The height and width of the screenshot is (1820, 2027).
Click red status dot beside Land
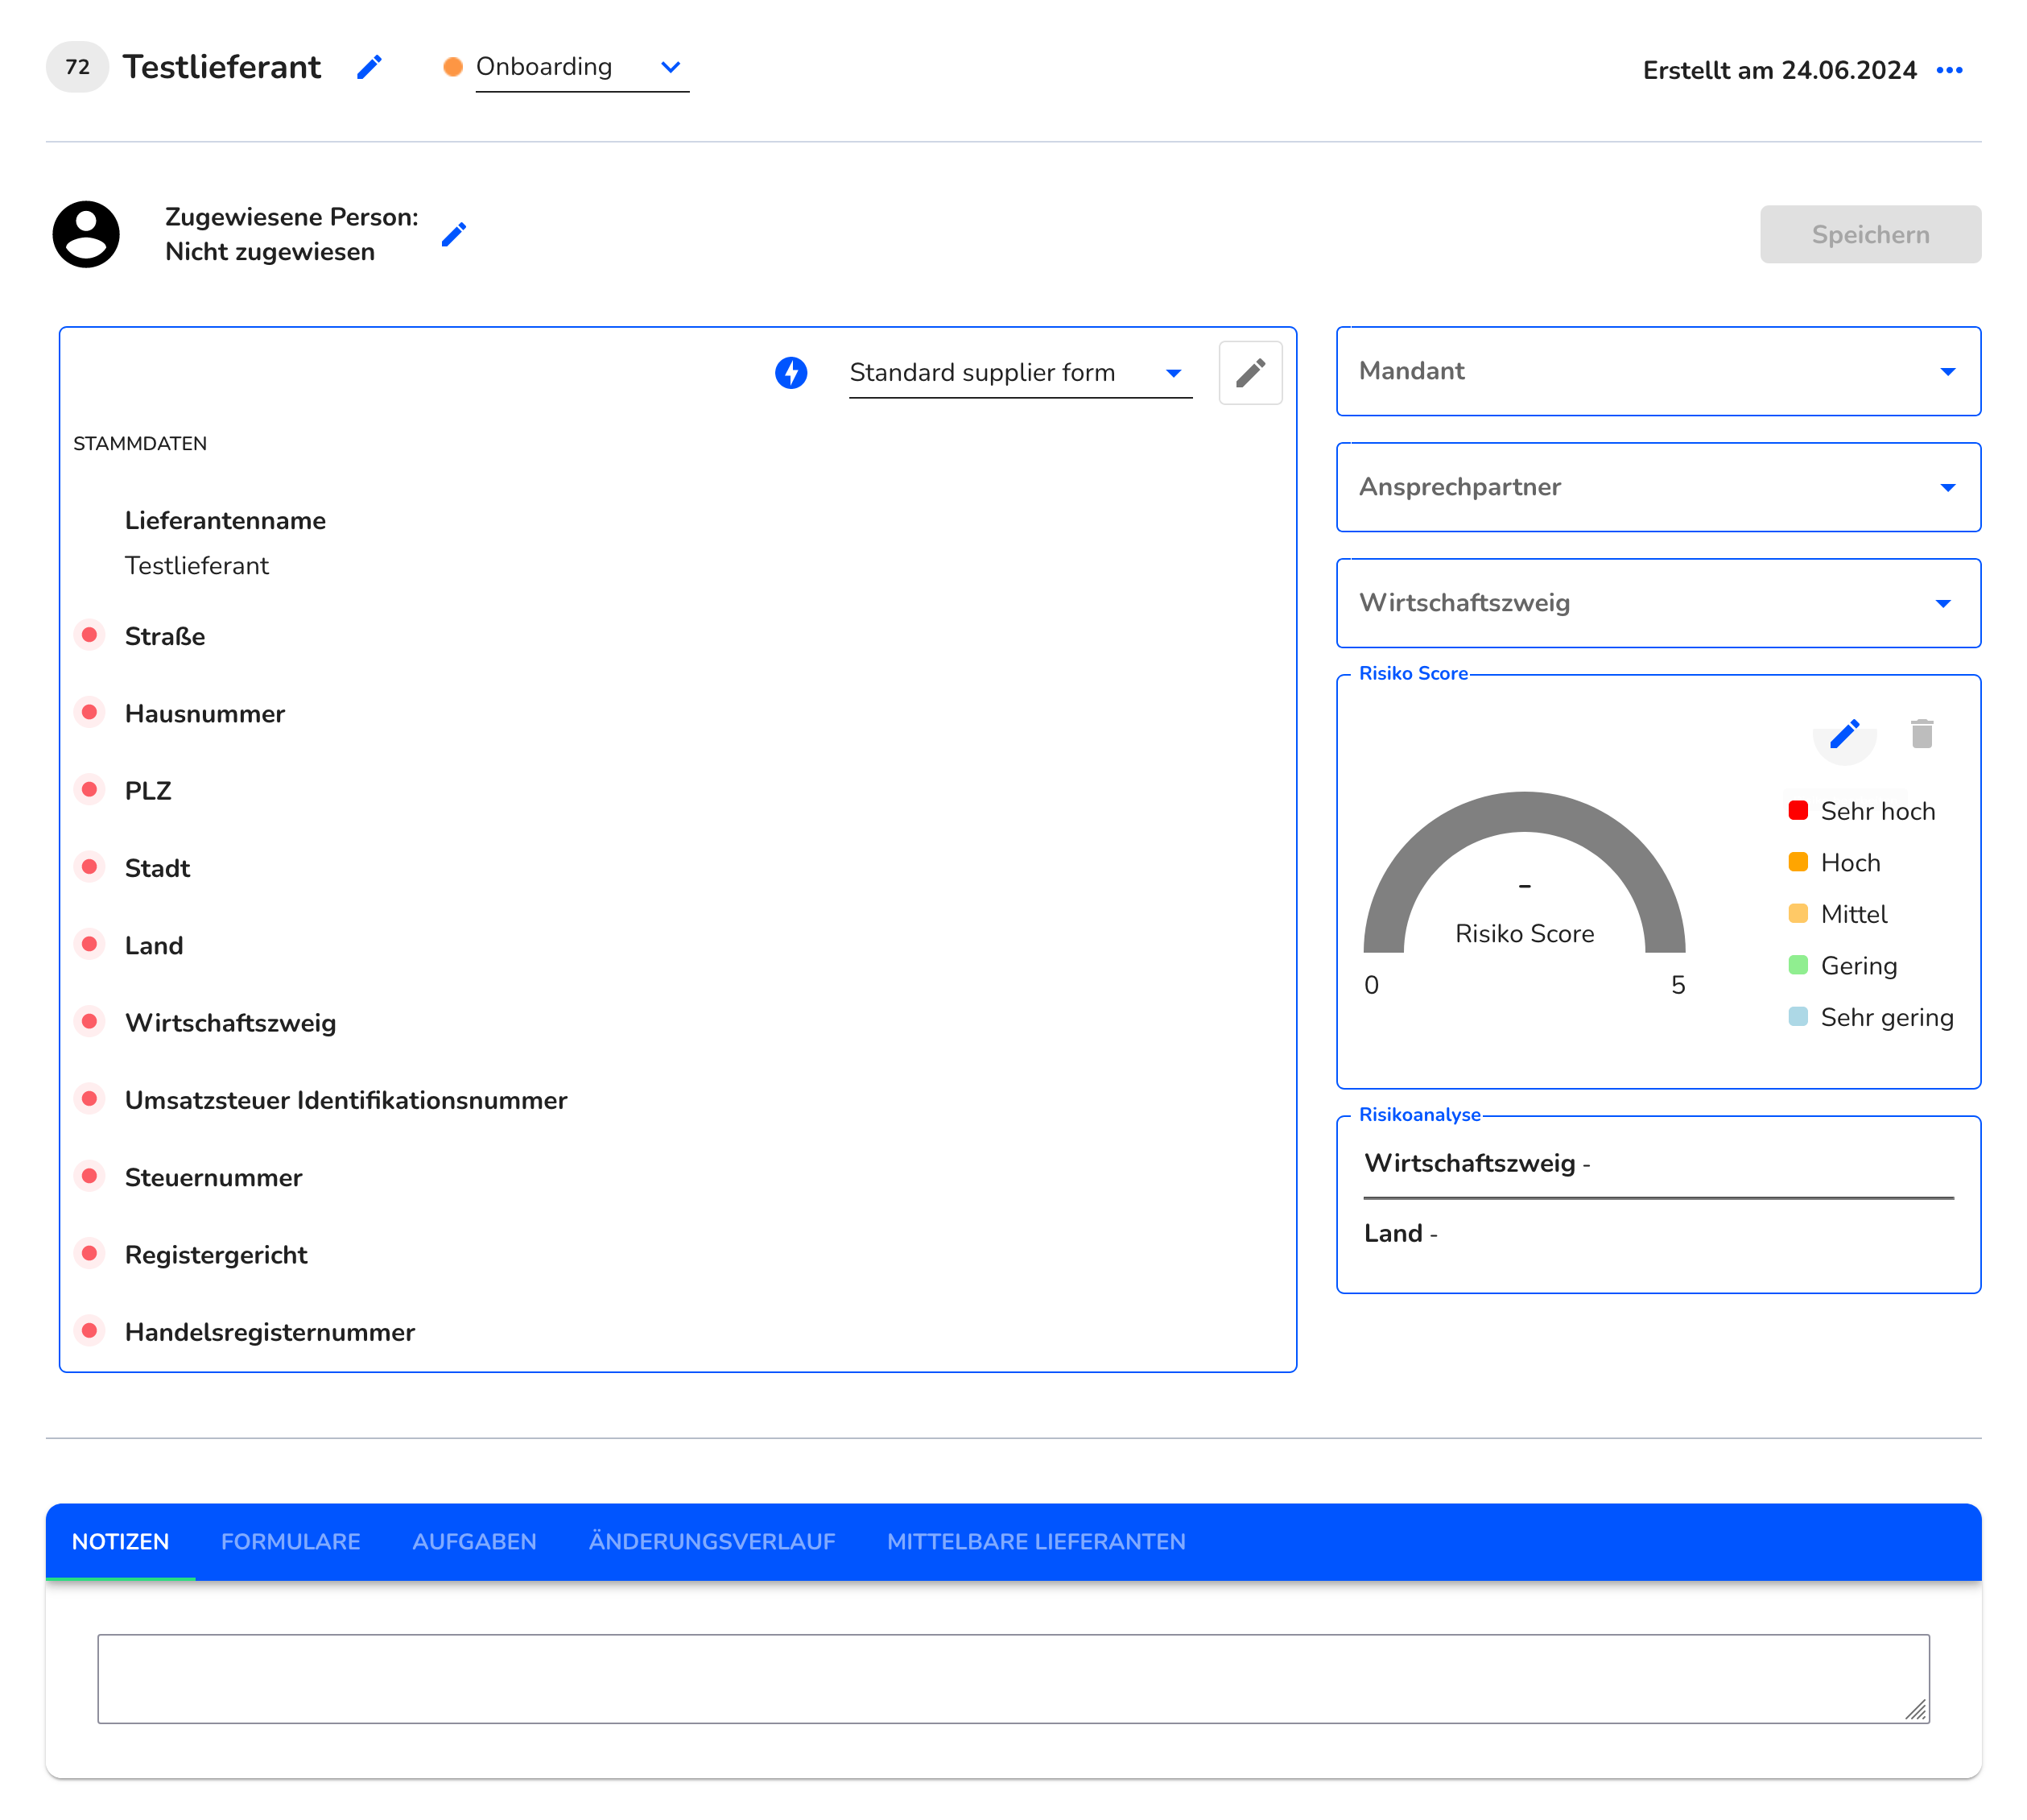point(89,944)
